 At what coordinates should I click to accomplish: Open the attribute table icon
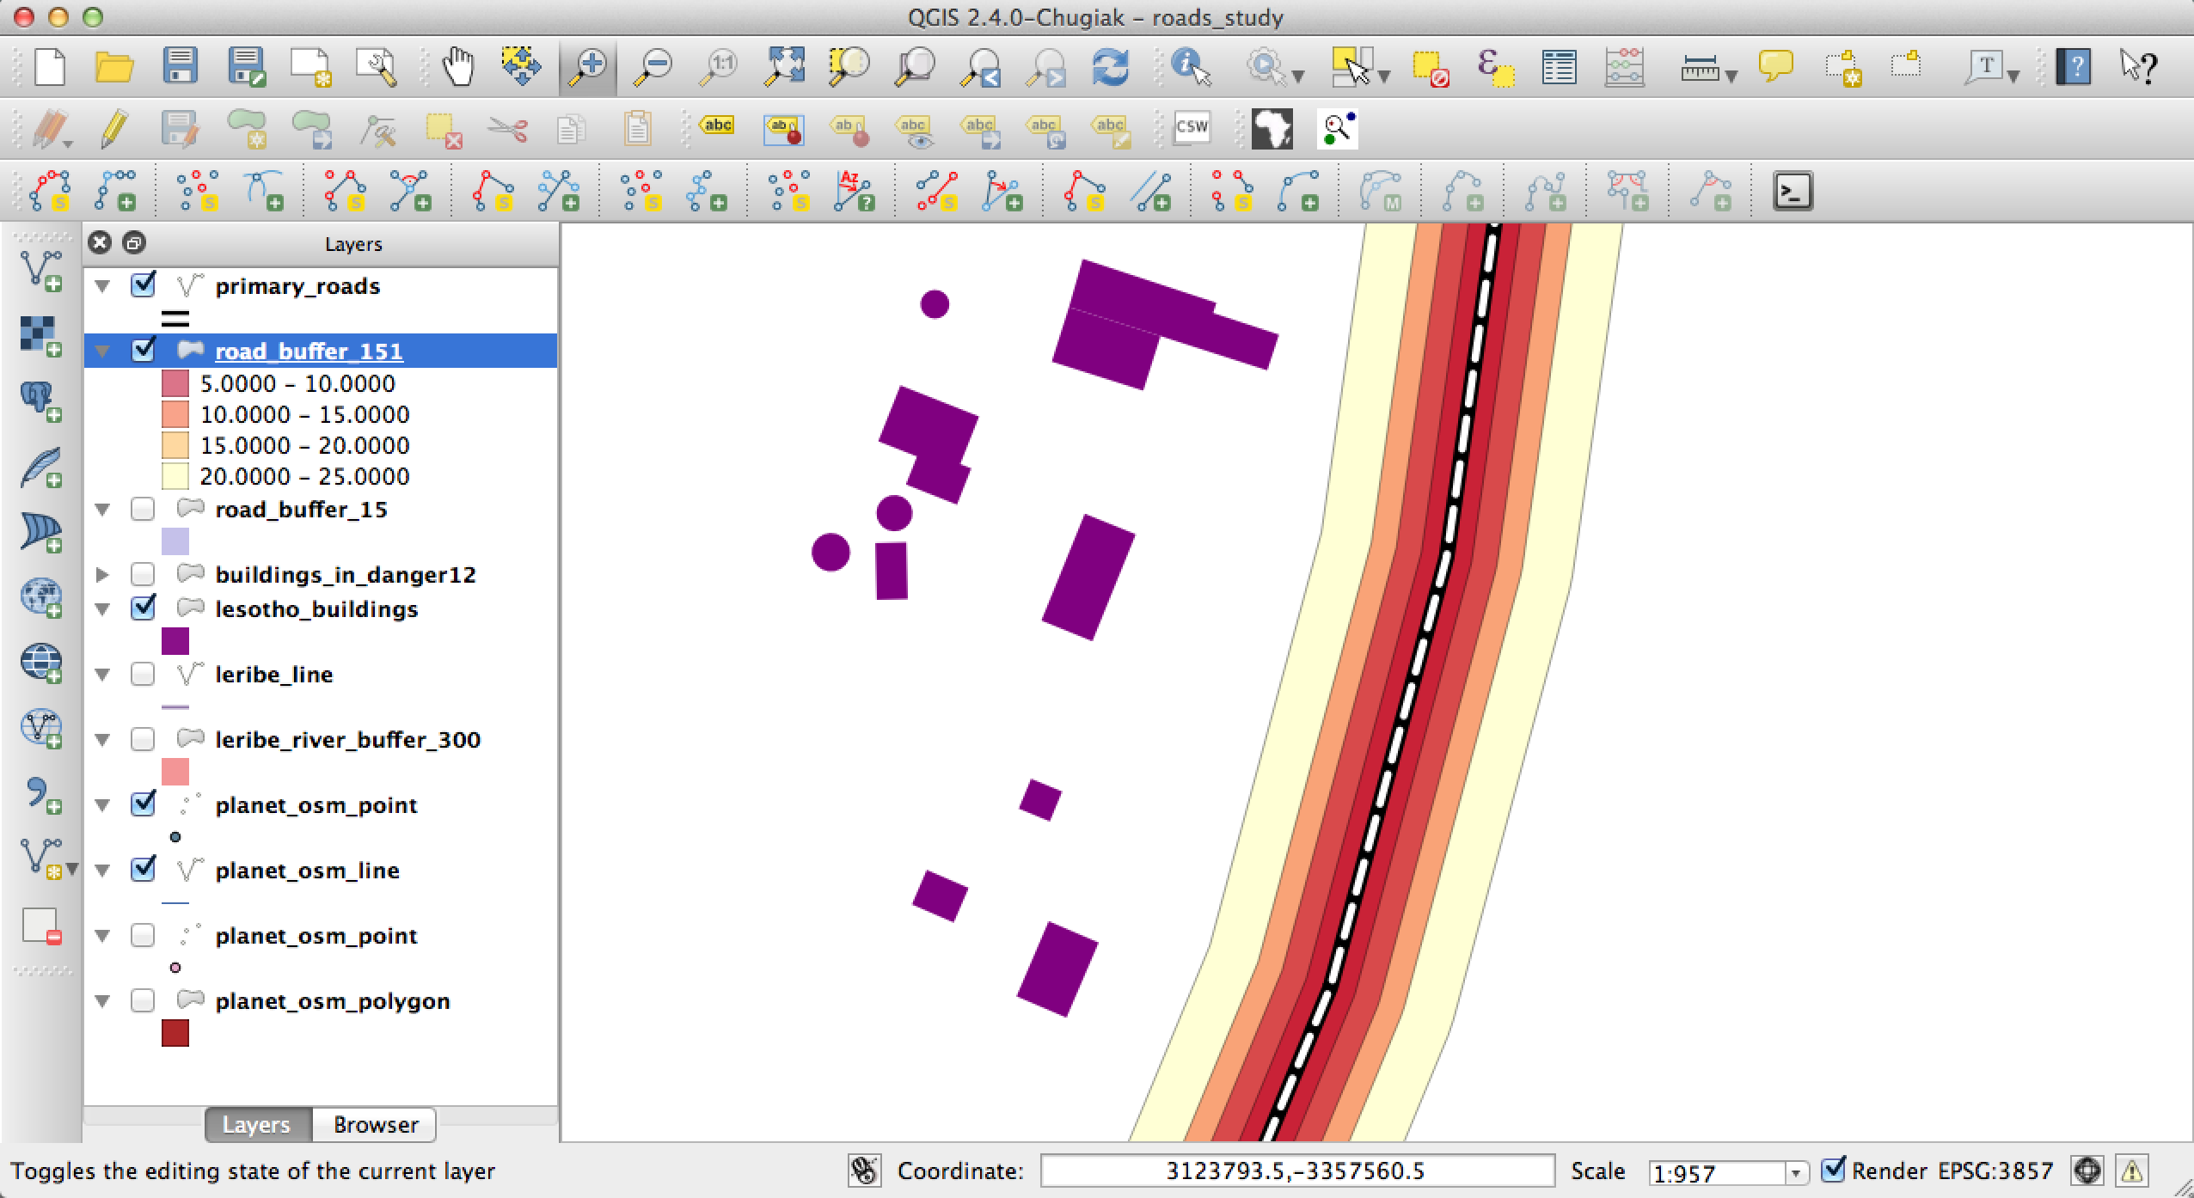[1559, 66]
